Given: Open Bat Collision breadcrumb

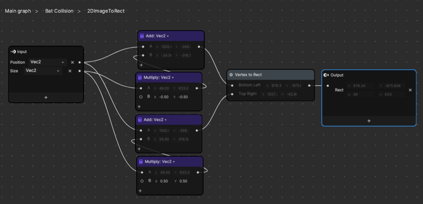Looking at the screenshot, I should pos(59,11).
